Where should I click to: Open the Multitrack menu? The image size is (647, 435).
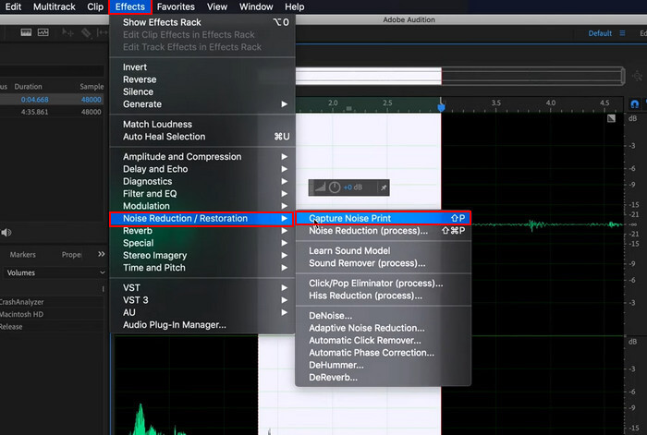[x=54, y=7]
